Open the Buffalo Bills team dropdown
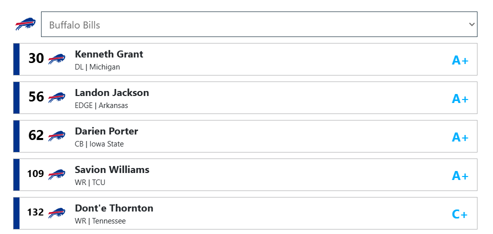Viewport: 493px width, 234px height. 259,24
